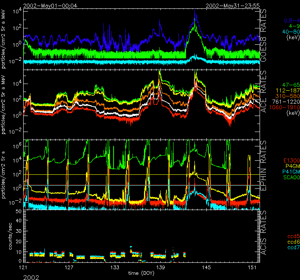The height and width of the screenshot is (280, 300).
Task: Select the cyan 40-80 legend entry
Action: coord(289,31)
